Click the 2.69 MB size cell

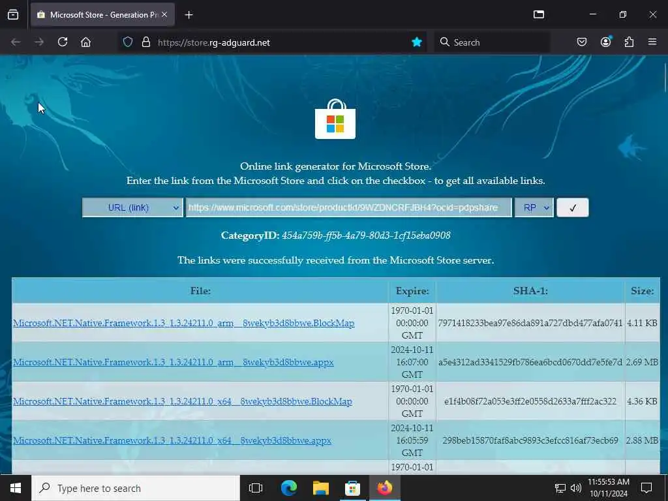coord(642,362)
